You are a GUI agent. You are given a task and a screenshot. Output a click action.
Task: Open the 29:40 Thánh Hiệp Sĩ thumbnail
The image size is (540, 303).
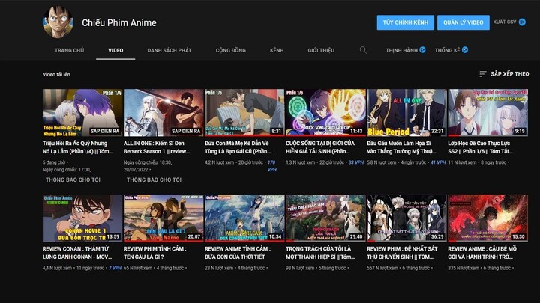point(325,218)
